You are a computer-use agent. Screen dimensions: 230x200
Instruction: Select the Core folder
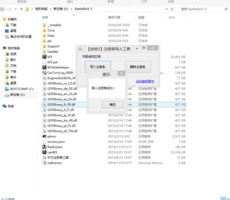click(51, 30)
